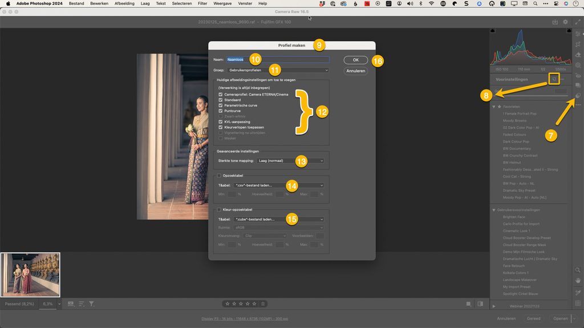This screenshot has height=328, width=584.
Task: Uncheck Kleurverlopen toepassen checkbox
Action: pyautogui.click(x=221, y=127)
